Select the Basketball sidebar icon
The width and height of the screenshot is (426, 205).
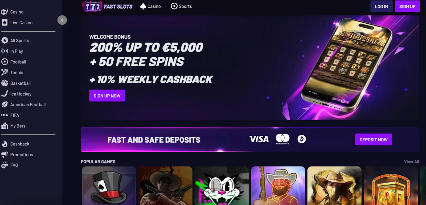click(5, 83)
